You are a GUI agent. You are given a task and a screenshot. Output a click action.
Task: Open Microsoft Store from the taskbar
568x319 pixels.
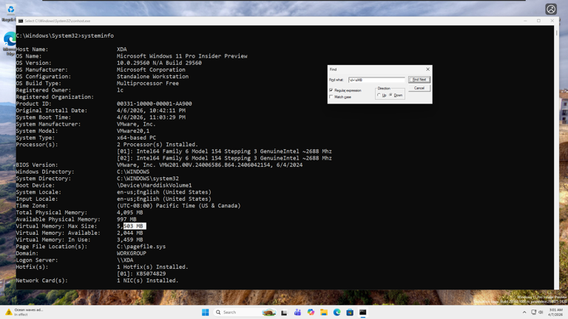(x=350, y=312)
